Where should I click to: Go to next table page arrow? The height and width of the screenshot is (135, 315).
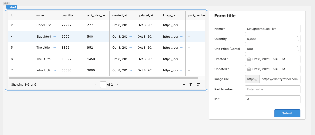click(117, 85)
